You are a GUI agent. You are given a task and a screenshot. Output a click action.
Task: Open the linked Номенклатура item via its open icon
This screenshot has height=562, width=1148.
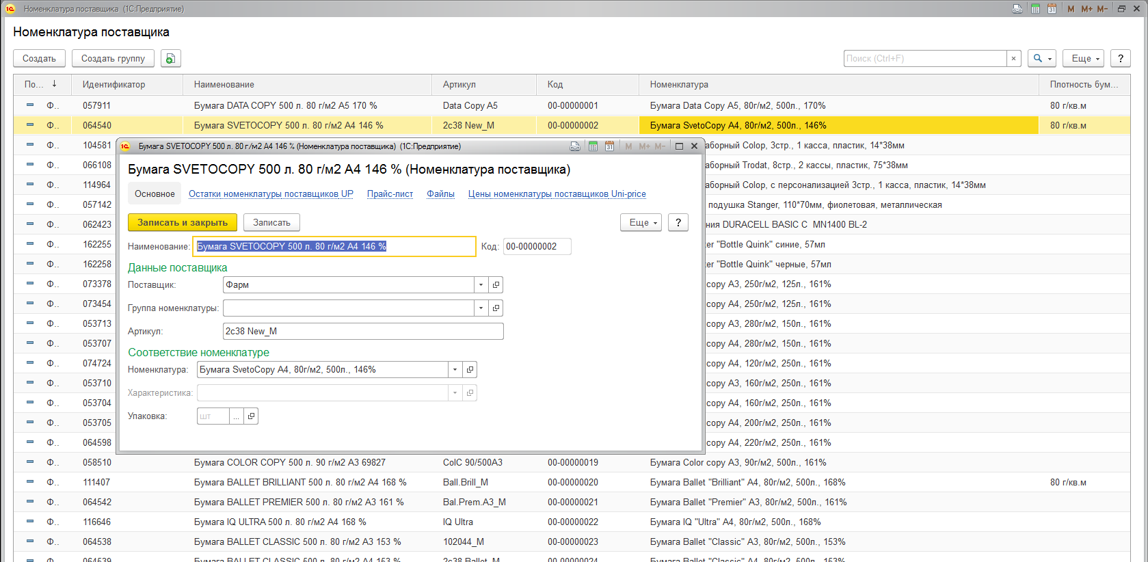pyautogui.click(x=470, y=370)
